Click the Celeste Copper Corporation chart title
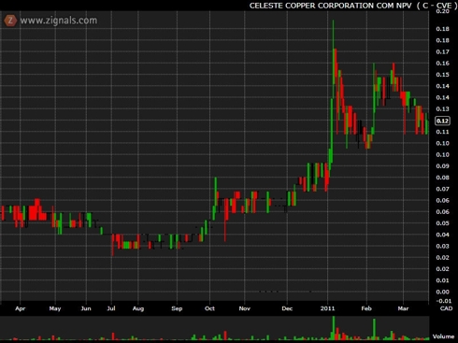 point(353,6)
